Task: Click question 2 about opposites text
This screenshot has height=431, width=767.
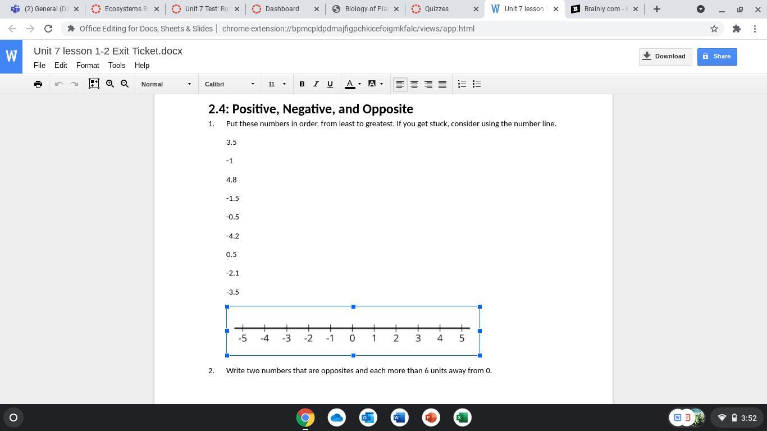Action: tap(359, 370)
